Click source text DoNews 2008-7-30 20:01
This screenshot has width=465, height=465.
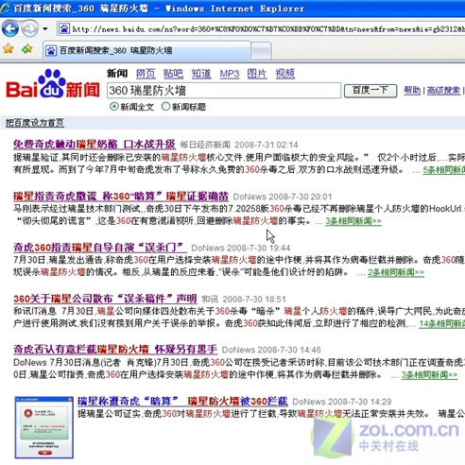tap(283, 197)
